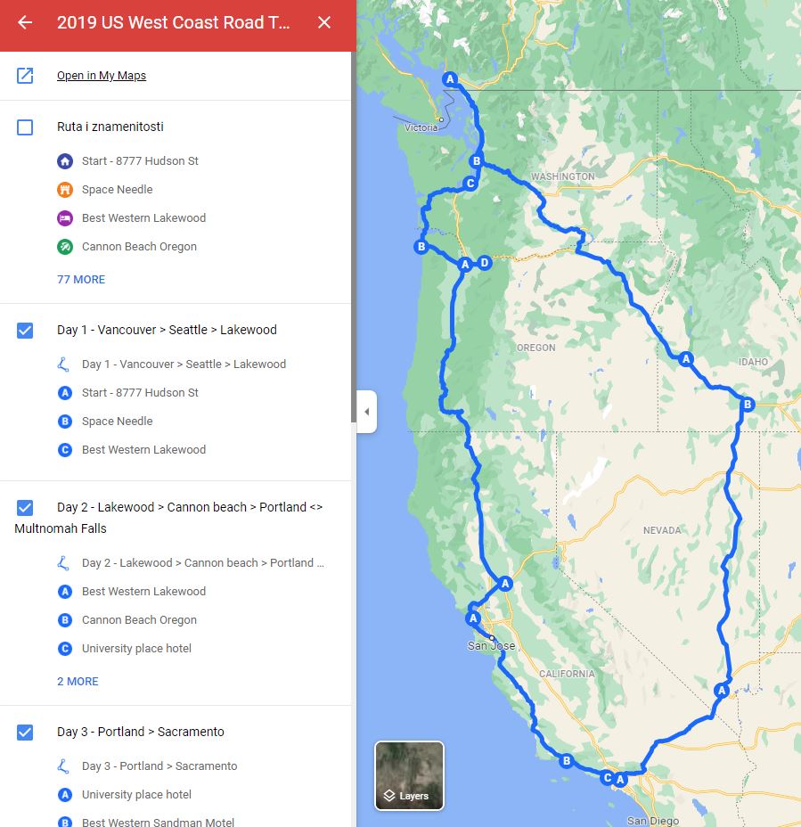Enable the Ruta i znamenitosti layer checkbox
The width and height of the screenshot is (801, 827).
[x=25, y=127]
